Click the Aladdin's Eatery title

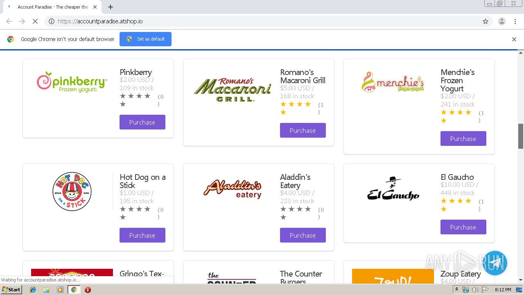point(295,181)
